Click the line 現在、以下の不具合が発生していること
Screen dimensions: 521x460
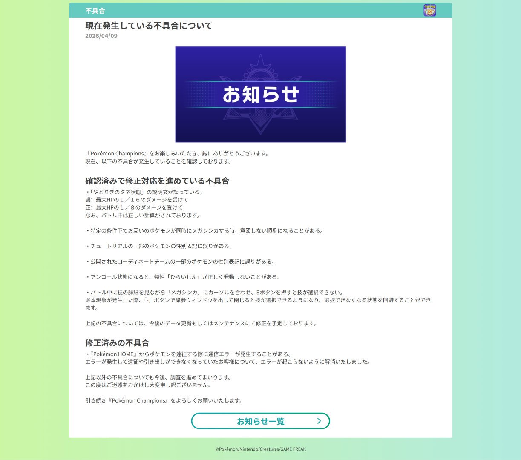(158, 161)
